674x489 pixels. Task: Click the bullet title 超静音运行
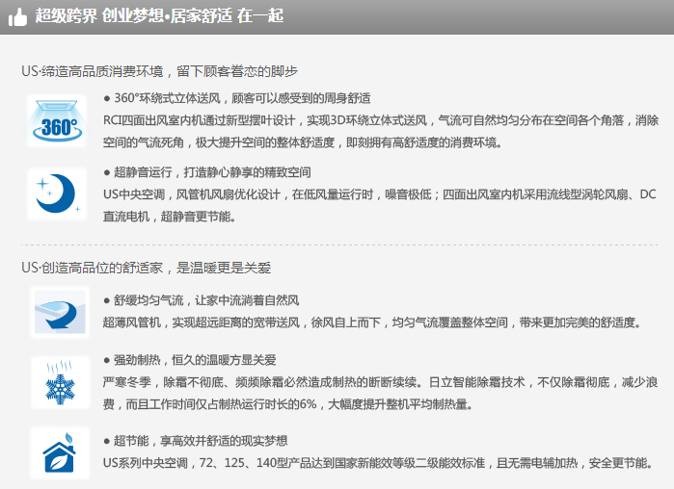[206, 172]
